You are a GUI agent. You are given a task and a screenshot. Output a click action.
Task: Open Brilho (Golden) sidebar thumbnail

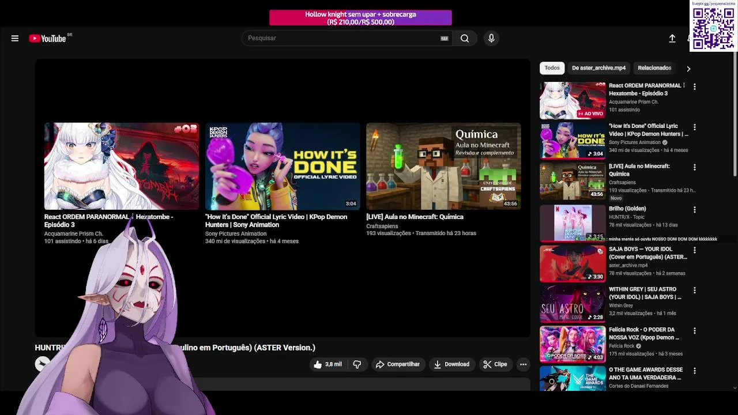(573, 223)
